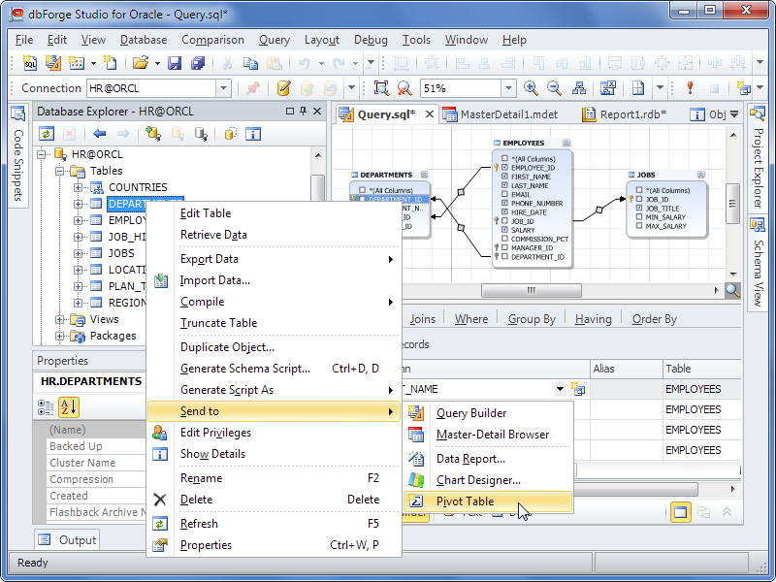The width and height of the screenshot is (776, 582).
Task: Open the diagram overview magnifier icon
Action: coord(732,290)
